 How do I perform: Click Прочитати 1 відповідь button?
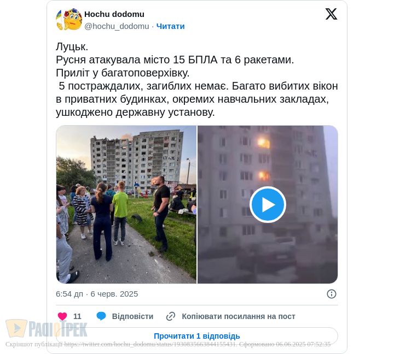point(197,336)
